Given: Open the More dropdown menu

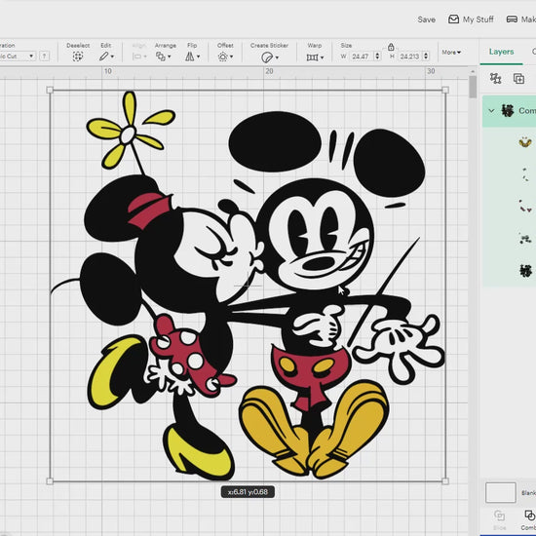Looking at the screenshot, I should tap(451, 52).
